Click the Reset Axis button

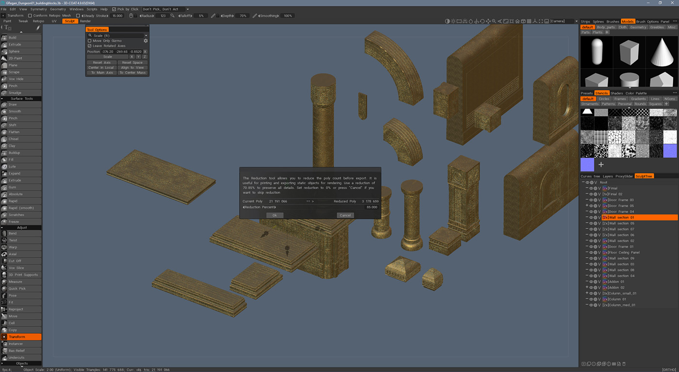coord(101,63)
